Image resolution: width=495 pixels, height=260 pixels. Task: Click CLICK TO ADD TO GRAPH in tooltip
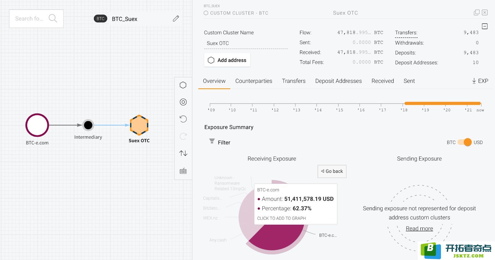tap(282, 218)
